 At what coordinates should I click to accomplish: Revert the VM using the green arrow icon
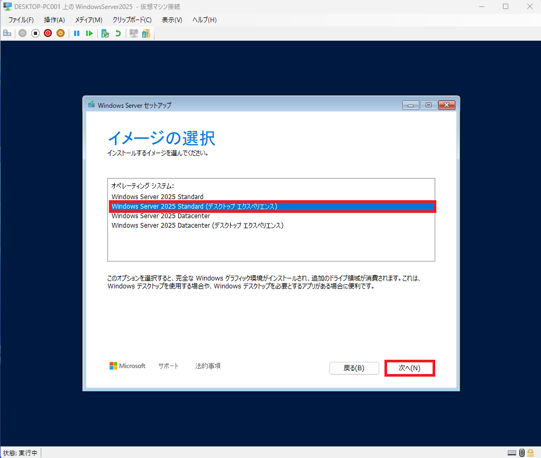point(118,33)
